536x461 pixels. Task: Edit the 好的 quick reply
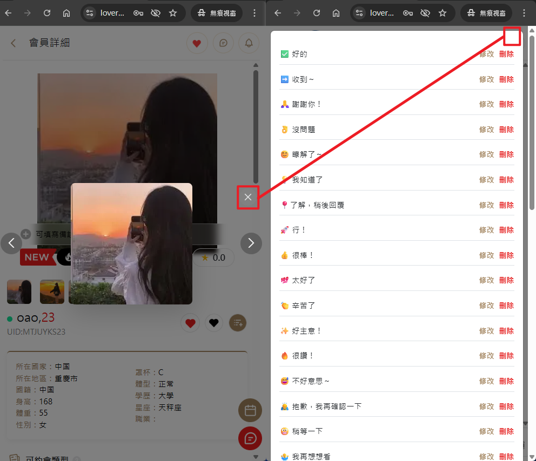tap(486, 54)
